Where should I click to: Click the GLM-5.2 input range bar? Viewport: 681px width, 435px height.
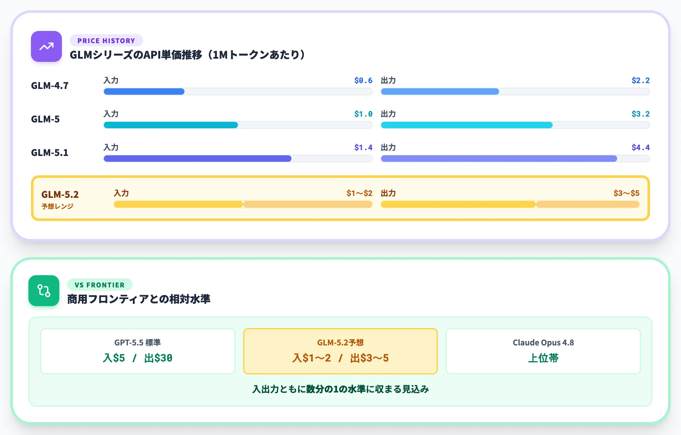point(243,204)
